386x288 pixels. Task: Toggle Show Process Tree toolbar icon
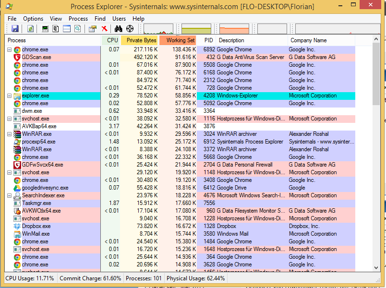tap(56, 29)
